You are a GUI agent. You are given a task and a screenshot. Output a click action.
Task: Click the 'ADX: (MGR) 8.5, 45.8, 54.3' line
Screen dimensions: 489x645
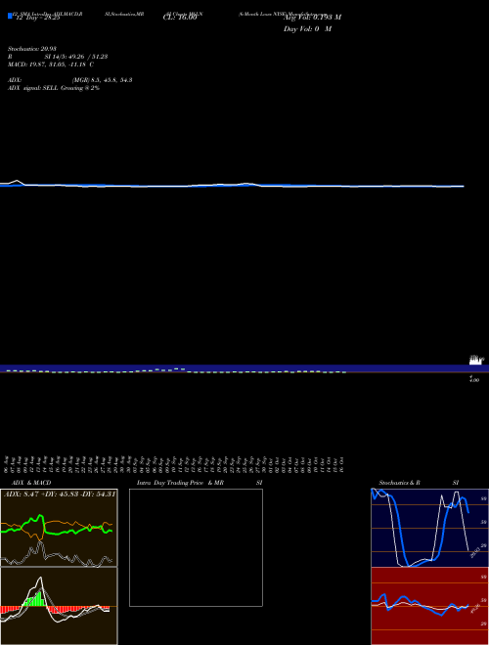[x=70, y=80]
